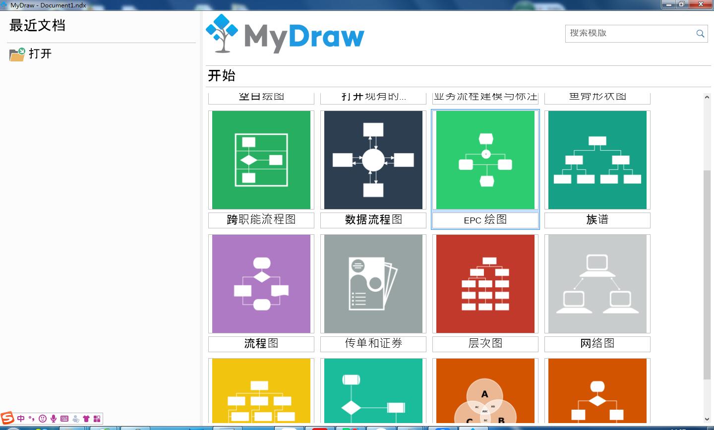This screenshot has width=714, height=430.
Task: Click the Sogou user account icon
Action: [x=75, y=419]
